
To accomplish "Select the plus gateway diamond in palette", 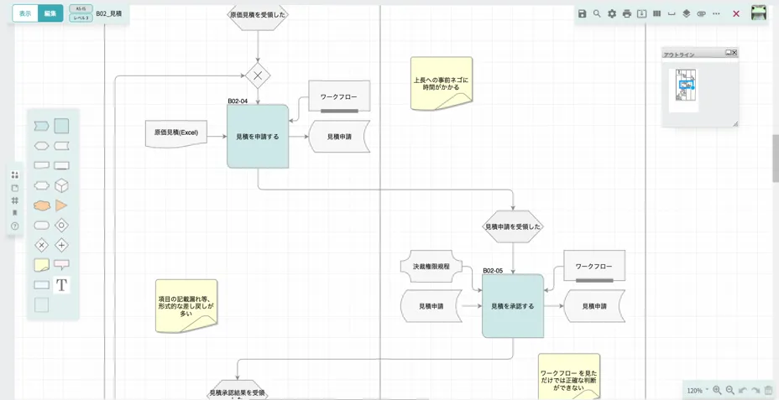I will [x=61, y=245].
